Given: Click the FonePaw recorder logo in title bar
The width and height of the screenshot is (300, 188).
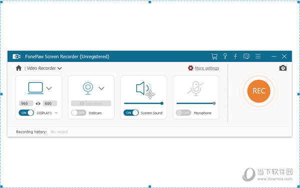Looking at the screenshot, I should [16, 56].
